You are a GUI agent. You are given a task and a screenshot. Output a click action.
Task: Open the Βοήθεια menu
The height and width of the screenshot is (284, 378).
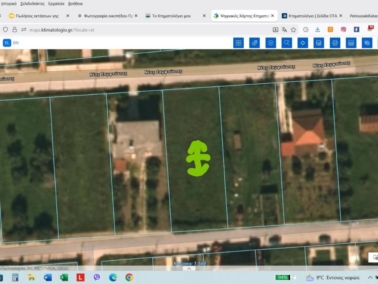pos(75,4)
